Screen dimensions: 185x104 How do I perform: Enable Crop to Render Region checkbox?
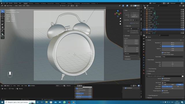[x=162, y=55]
